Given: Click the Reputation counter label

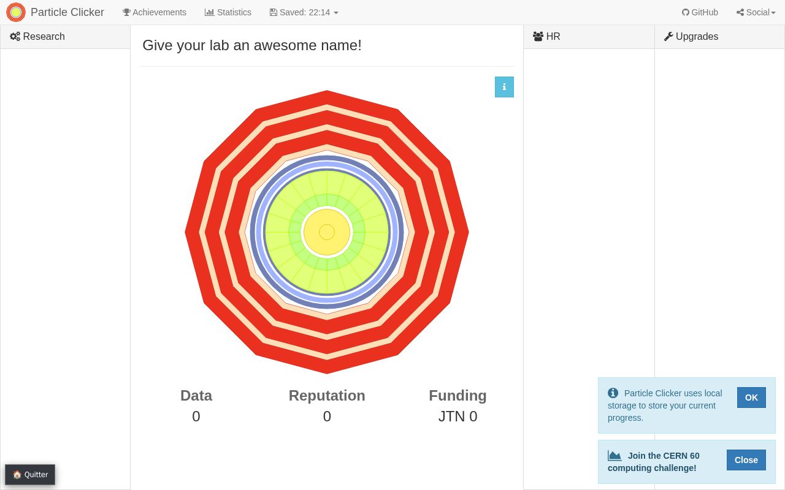Looking at the screenshot, I should pyautogui.click(x=327, y=396).
